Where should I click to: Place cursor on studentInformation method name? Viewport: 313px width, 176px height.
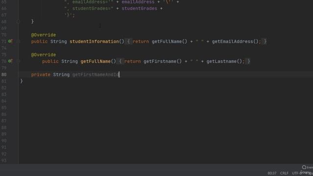point(94,42)
